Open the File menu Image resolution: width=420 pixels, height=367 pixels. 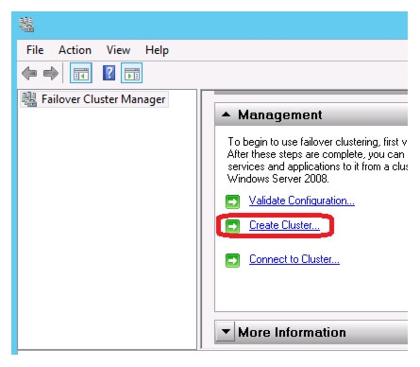(x=35, y=50)
